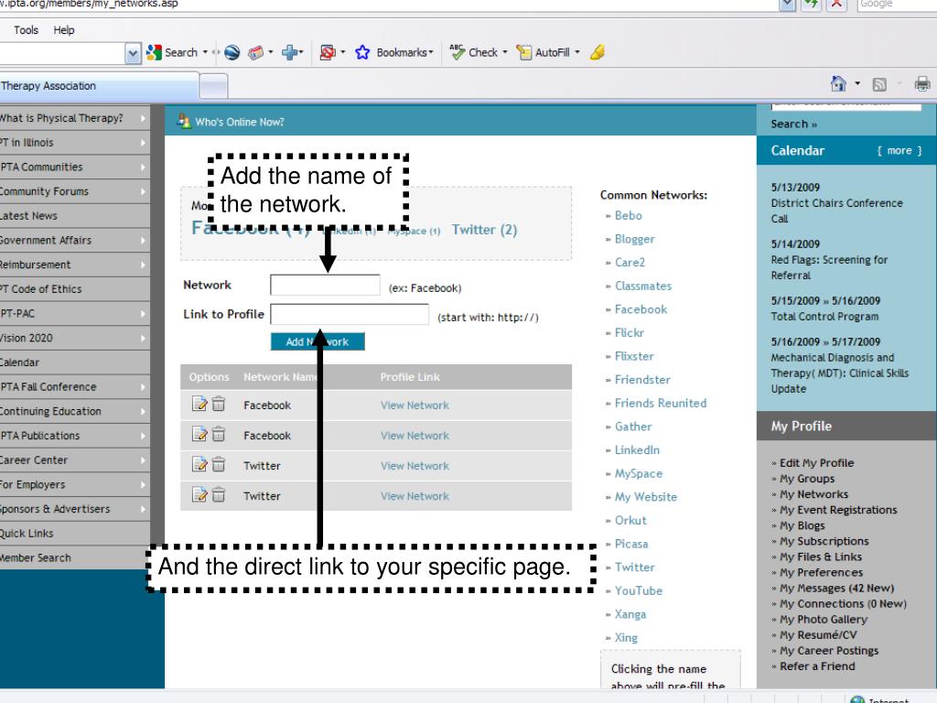Expand the Check dropdown arrow
The image size is (937, 703).
tap(505, 52)
